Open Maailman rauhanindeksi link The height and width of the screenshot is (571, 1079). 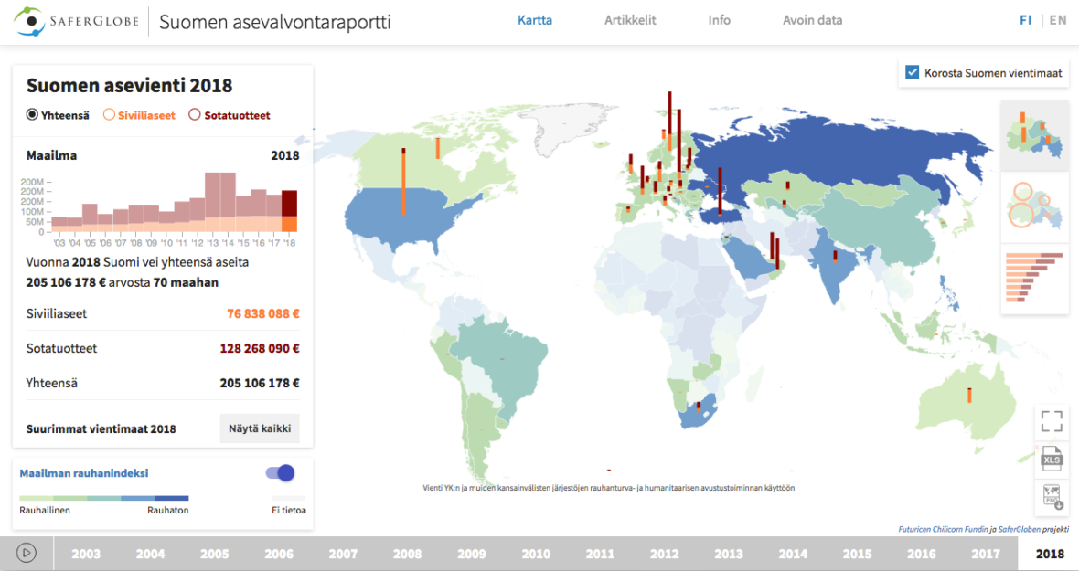(84, 472)
